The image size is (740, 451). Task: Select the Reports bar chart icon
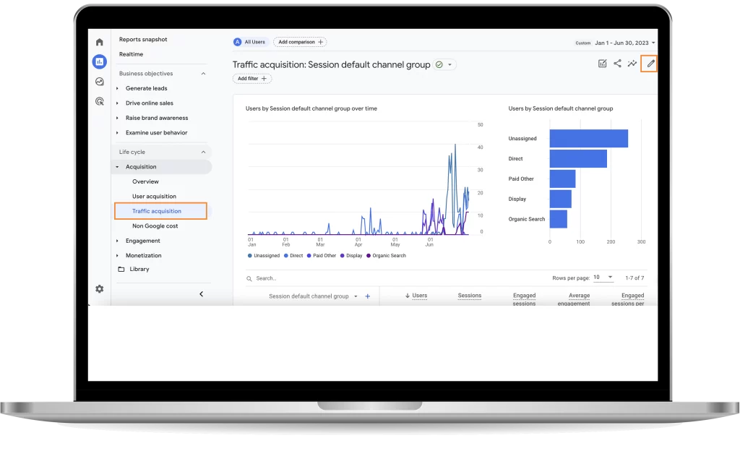point(99,61)
